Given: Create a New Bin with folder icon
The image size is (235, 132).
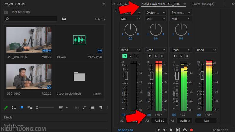Looking at the screenshot, I should 93,108.
